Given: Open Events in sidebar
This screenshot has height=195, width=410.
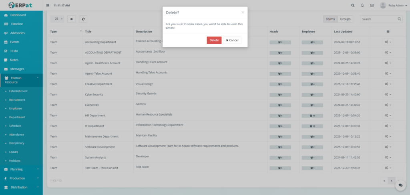Looking at the screenshot, I should pos(21,42).
